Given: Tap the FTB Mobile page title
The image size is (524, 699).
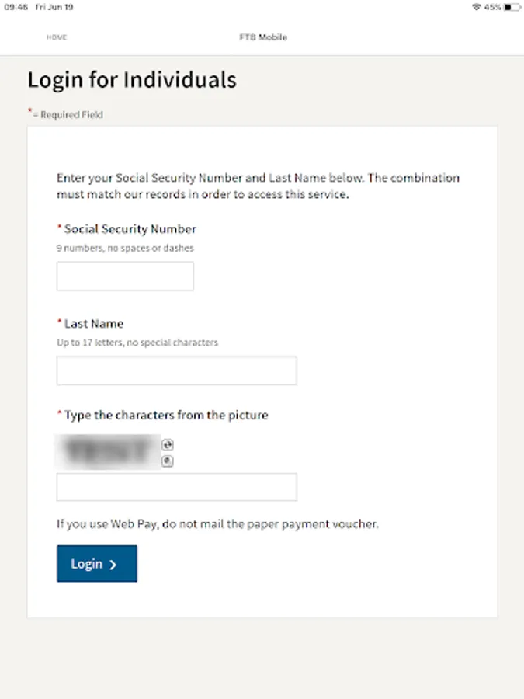Looking at the screenshot, I should pos(263,37).
